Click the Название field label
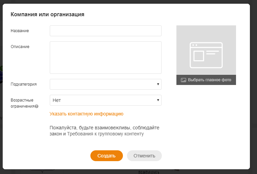Image resolution: width=257 pixels, height=174 pixels. coord(20,31)
